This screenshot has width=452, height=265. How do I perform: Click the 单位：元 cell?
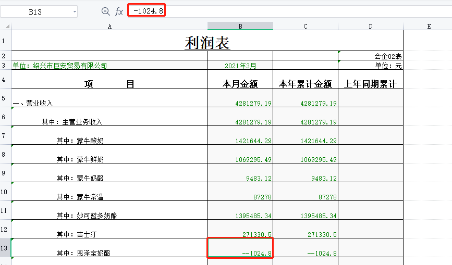(x=371, y=65)
